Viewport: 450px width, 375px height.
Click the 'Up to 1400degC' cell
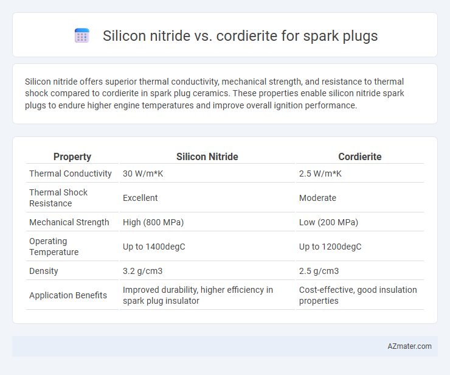(x=154, y=247)
